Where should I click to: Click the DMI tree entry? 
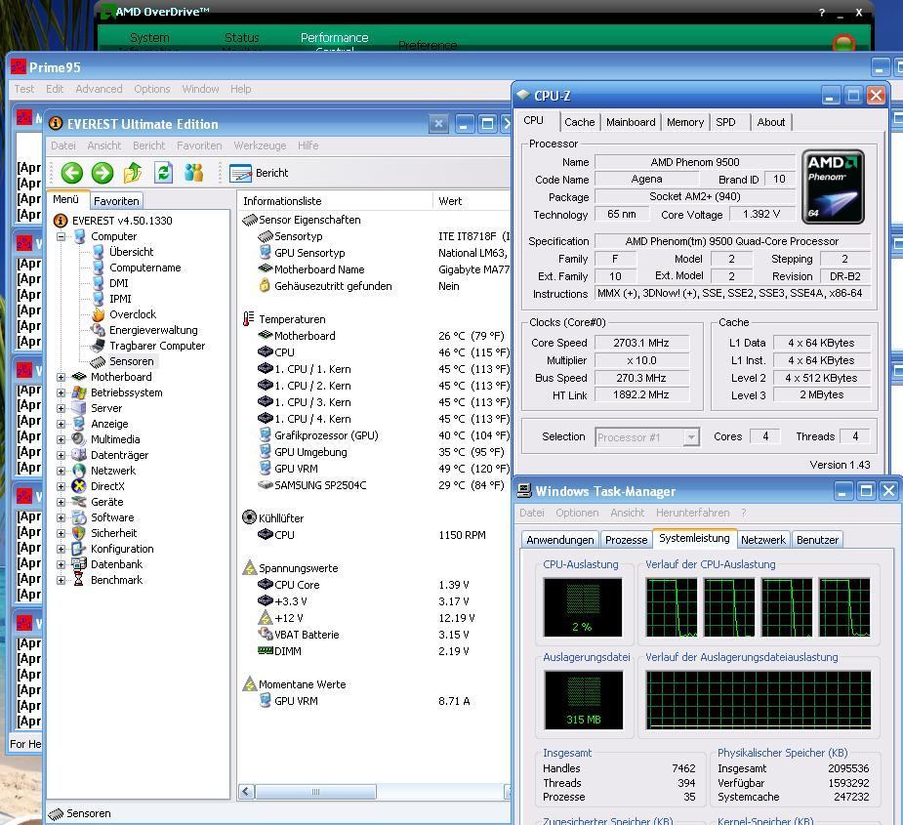(119, 283)
